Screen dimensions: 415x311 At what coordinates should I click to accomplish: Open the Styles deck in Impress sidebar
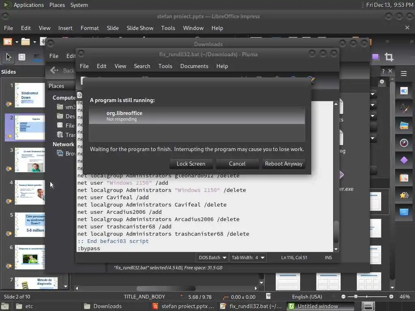pos(404,108)
